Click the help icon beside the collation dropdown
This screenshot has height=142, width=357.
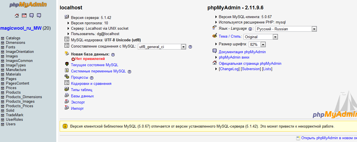coord(190,47)
